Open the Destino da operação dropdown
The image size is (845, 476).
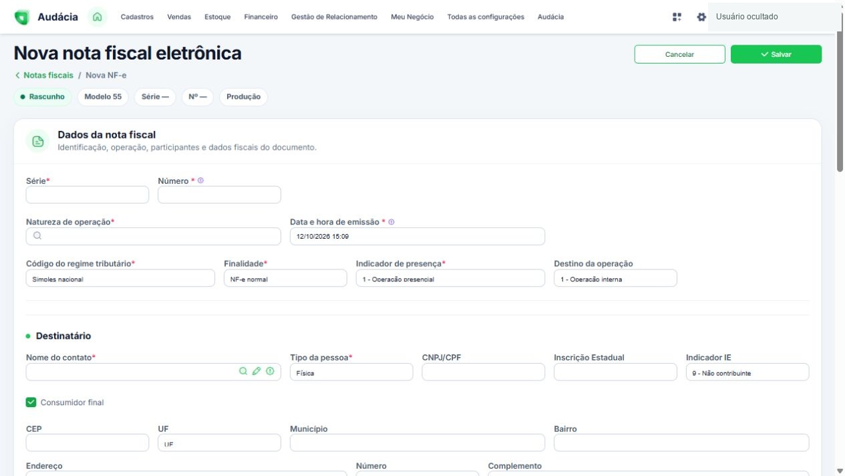pyautogui.click(x=615, y=278)
